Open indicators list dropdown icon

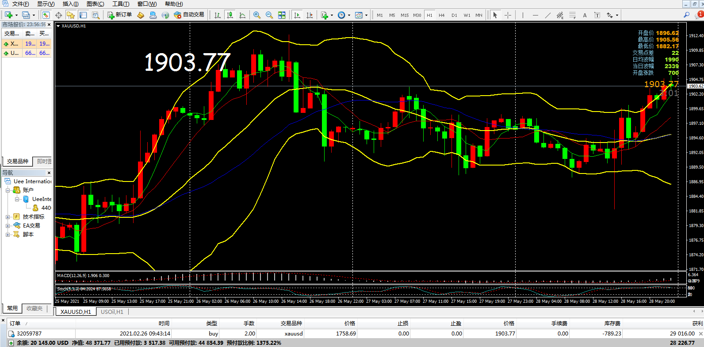pos(327,15)
